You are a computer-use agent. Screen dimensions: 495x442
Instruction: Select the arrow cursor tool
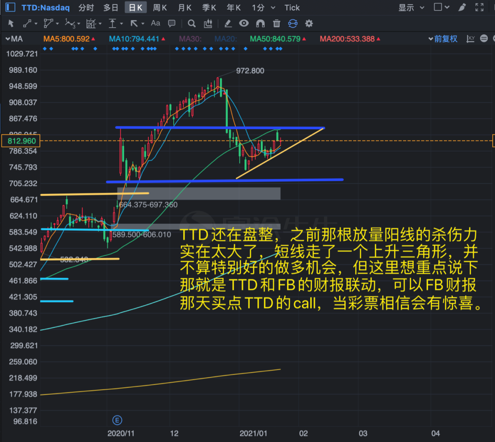[11, 23]
